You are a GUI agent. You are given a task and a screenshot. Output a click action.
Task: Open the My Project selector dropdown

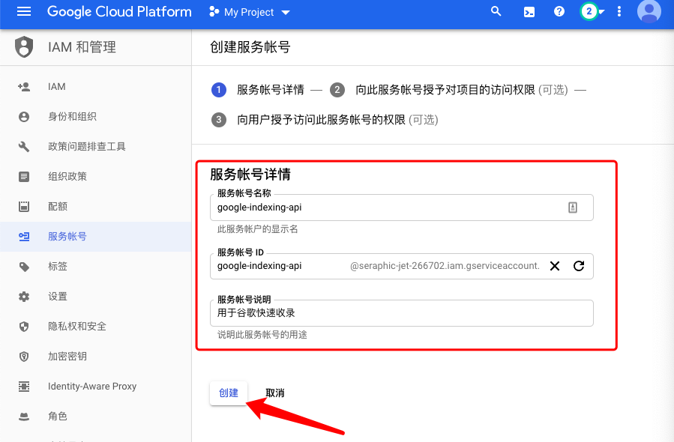tap(250, 12)
